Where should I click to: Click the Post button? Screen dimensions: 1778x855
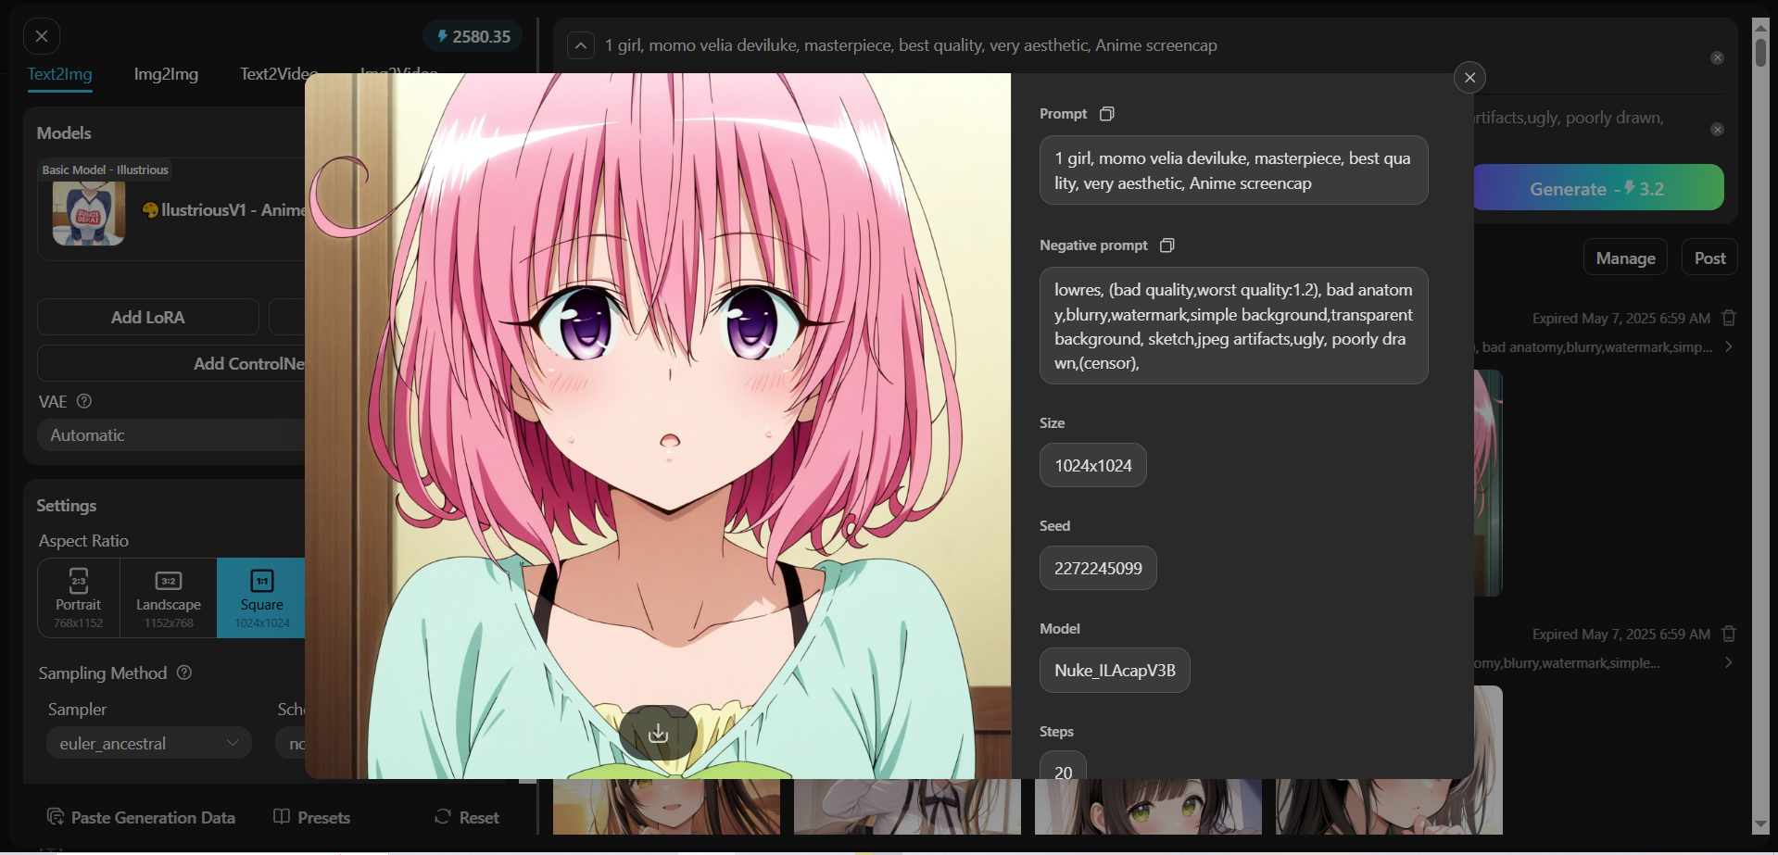(x=1709, y=258)
